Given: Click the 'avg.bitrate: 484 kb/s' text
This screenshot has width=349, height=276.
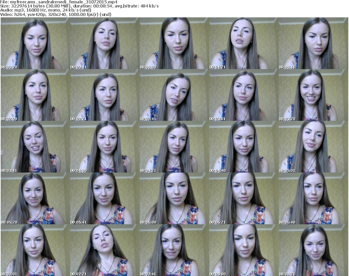Looking at the screenshot, I should pos(137,6).
